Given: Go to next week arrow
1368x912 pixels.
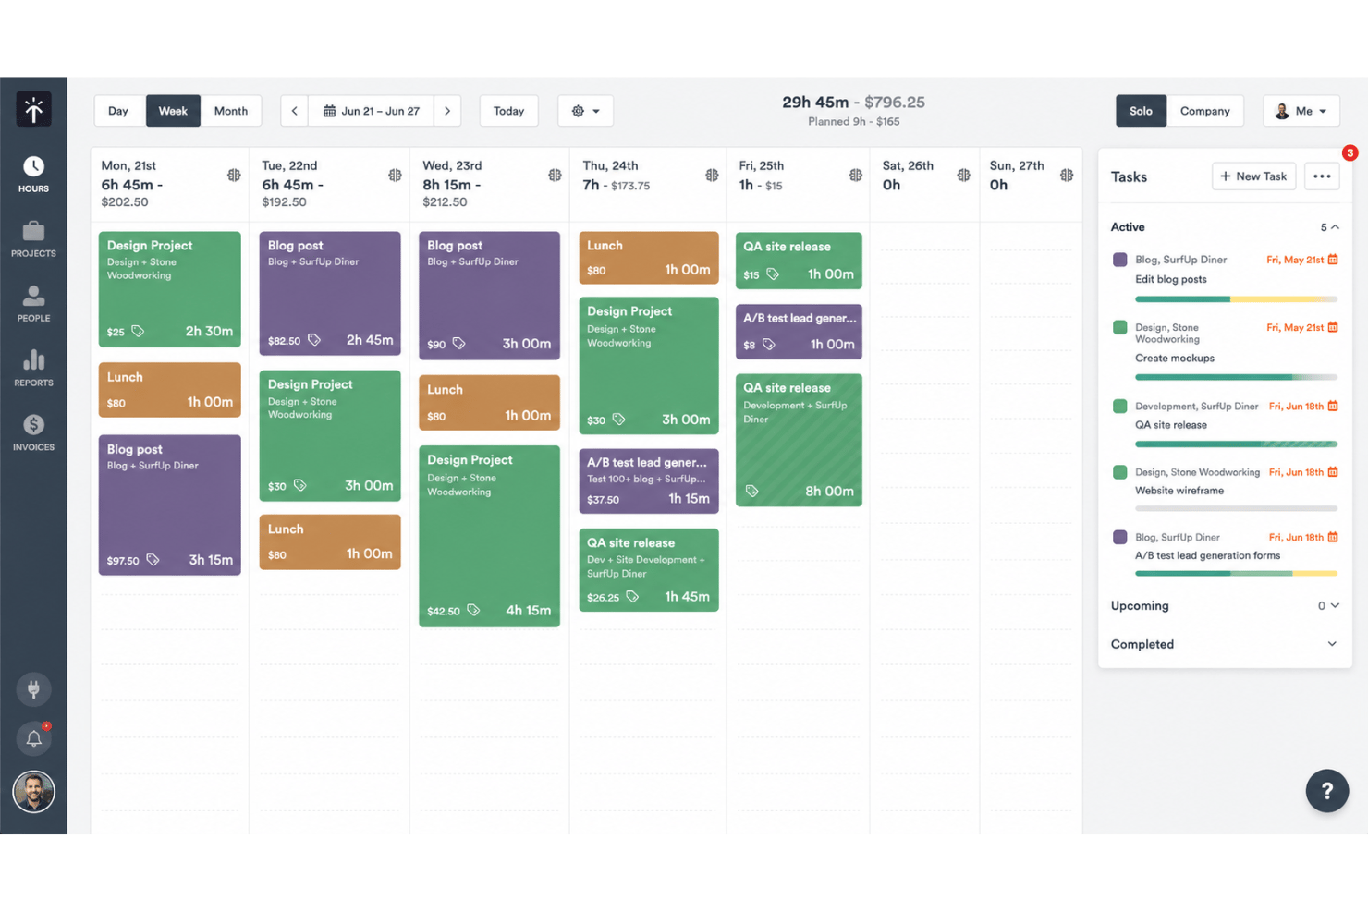Looking at the screenshot, I should 447,111.
